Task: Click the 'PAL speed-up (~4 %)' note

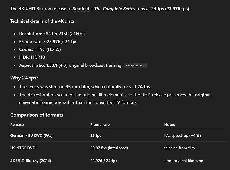Action: 182,135
